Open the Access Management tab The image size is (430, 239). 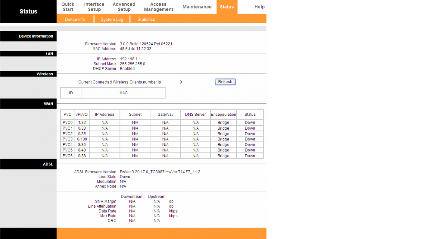(158, 7)
